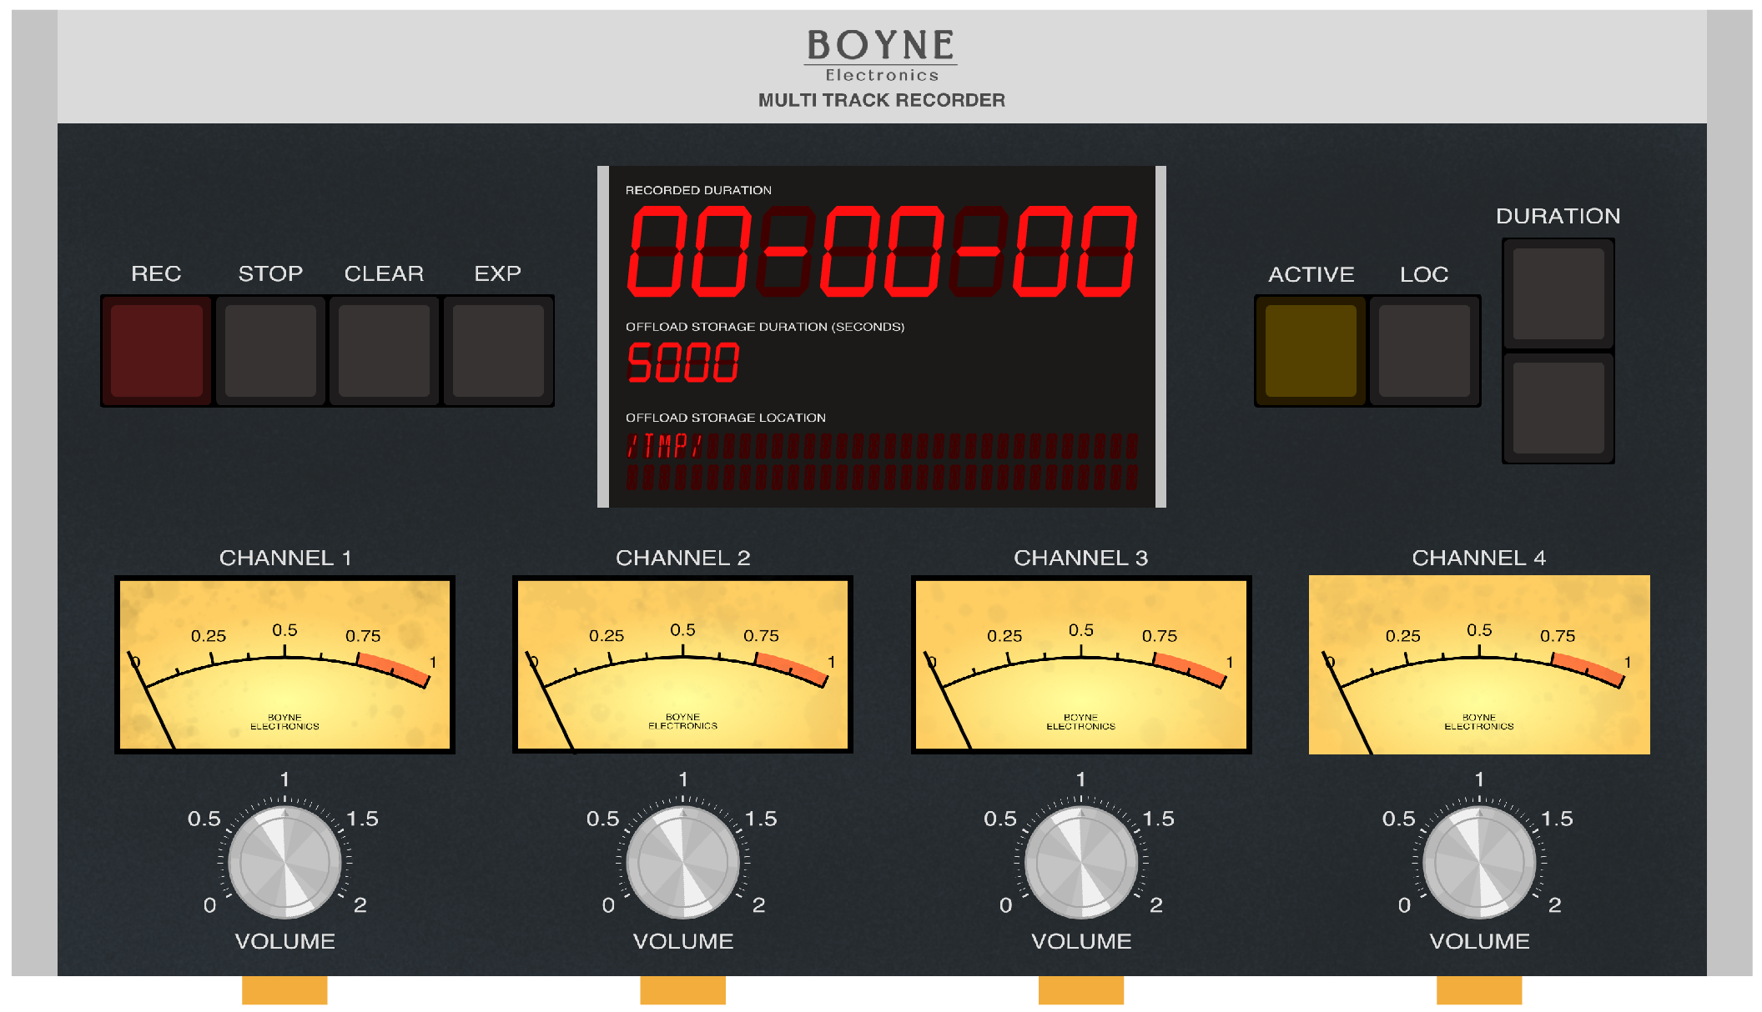Click the Channel 4 volume knob

1479,862
